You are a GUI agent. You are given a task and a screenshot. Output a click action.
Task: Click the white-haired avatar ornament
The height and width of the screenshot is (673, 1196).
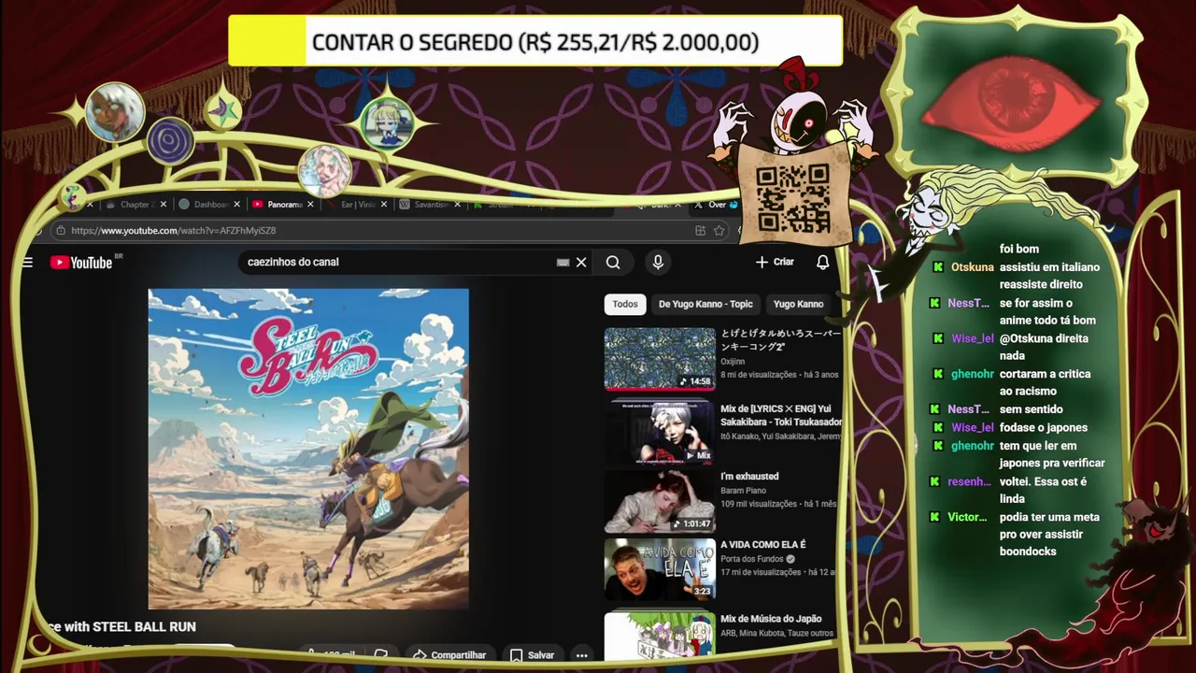[x=115, y=112]
